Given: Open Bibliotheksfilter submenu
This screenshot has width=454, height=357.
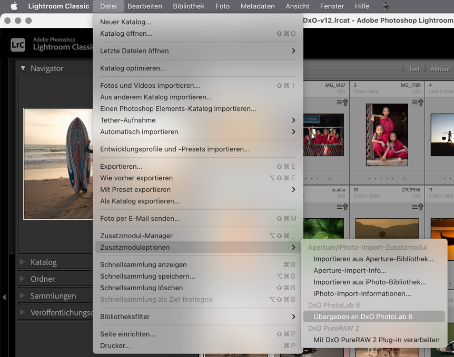Looking at the screenshot, I should [x=198, y=317].
